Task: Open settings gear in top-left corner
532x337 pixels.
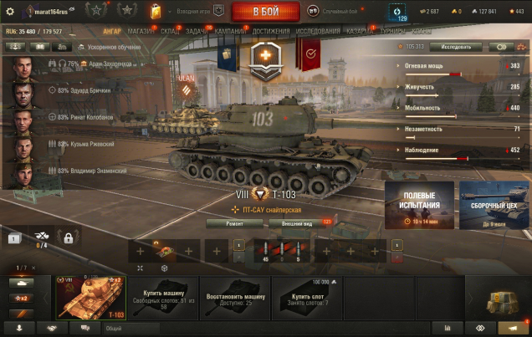Action: pos(10,11)
